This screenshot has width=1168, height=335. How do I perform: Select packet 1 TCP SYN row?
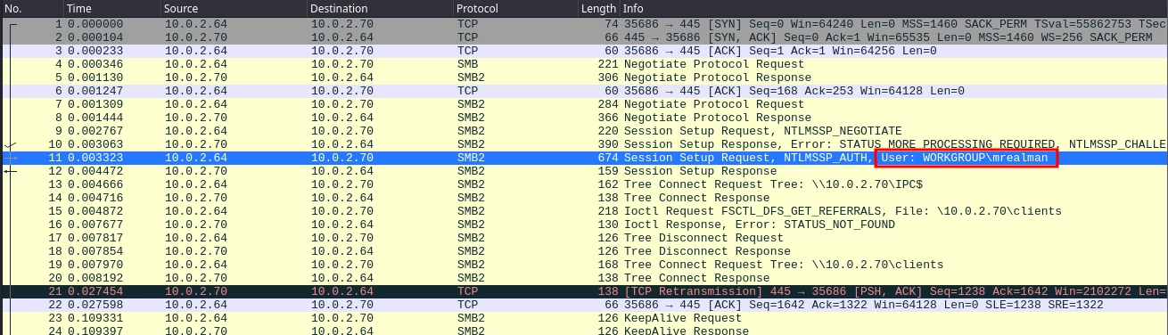click(584, 25)
